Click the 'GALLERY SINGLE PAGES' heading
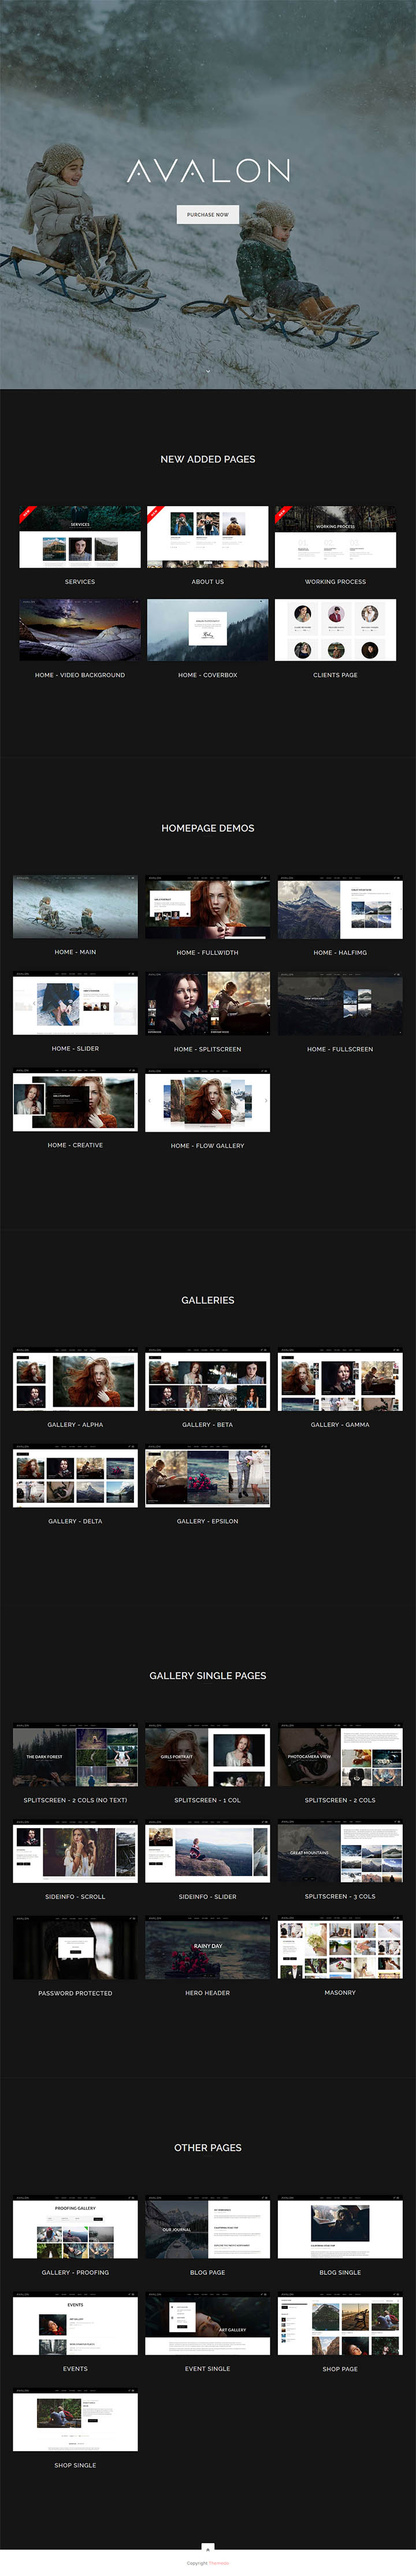This screenshot has width=416, height=2576. (x=208, y=1675)
